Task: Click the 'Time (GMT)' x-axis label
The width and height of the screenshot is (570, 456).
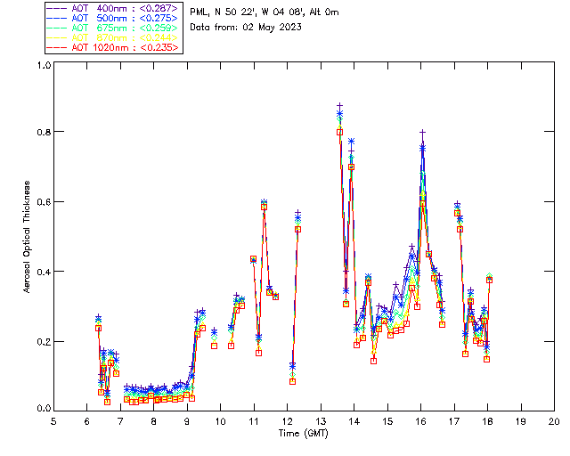Action: point(304,434)
